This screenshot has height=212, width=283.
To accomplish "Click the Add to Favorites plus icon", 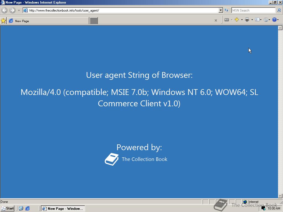I will [x=237, y=20].
